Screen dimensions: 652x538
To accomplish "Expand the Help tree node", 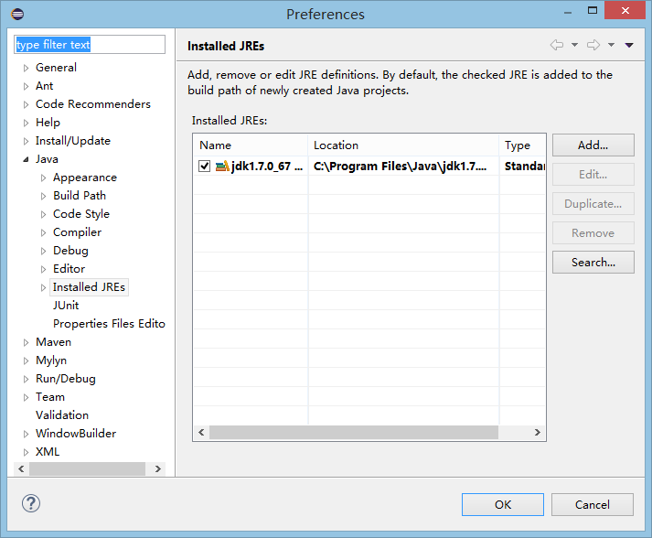I will click(26, 123).
